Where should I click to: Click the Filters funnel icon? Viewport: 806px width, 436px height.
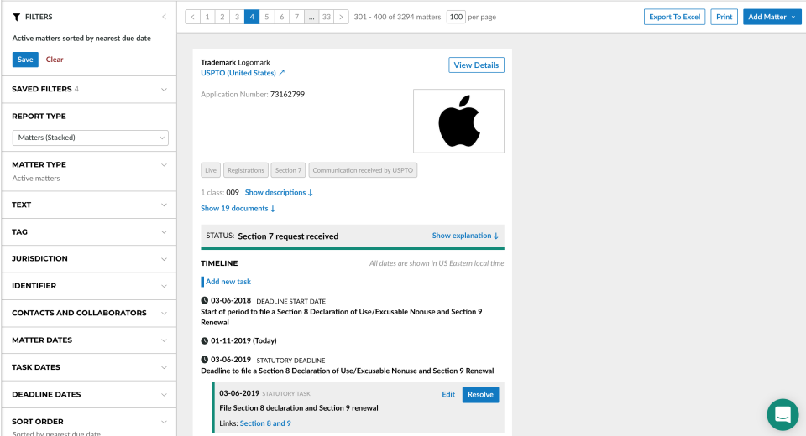coord(17,17)
